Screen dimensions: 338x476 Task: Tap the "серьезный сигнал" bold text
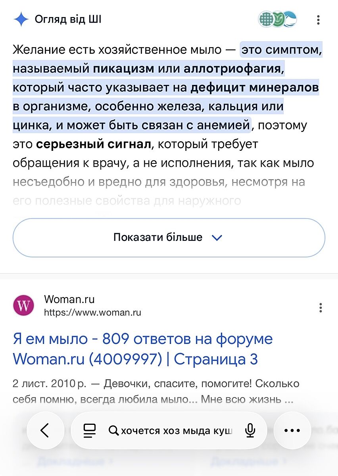tap(94, 144)
